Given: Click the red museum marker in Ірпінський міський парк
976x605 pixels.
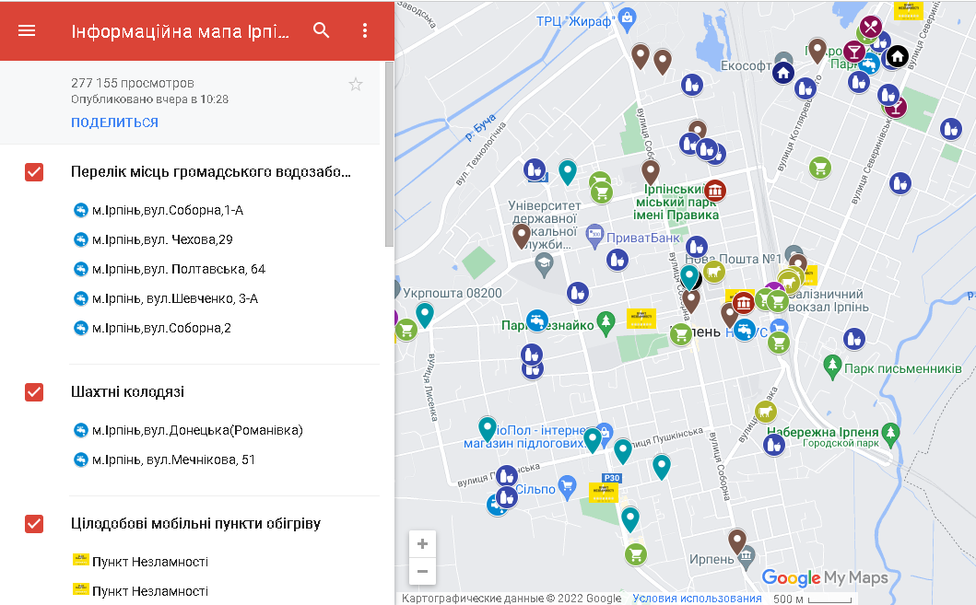Looking at the screenshot, I should (x=714, y=191).
